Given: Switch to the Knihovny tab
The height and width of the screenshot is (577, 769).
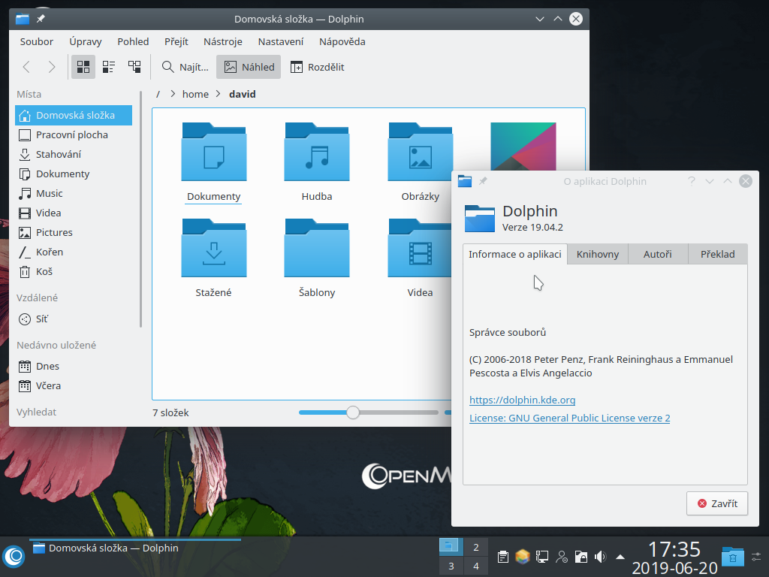Looking at the screenshot, I should 596,254.
